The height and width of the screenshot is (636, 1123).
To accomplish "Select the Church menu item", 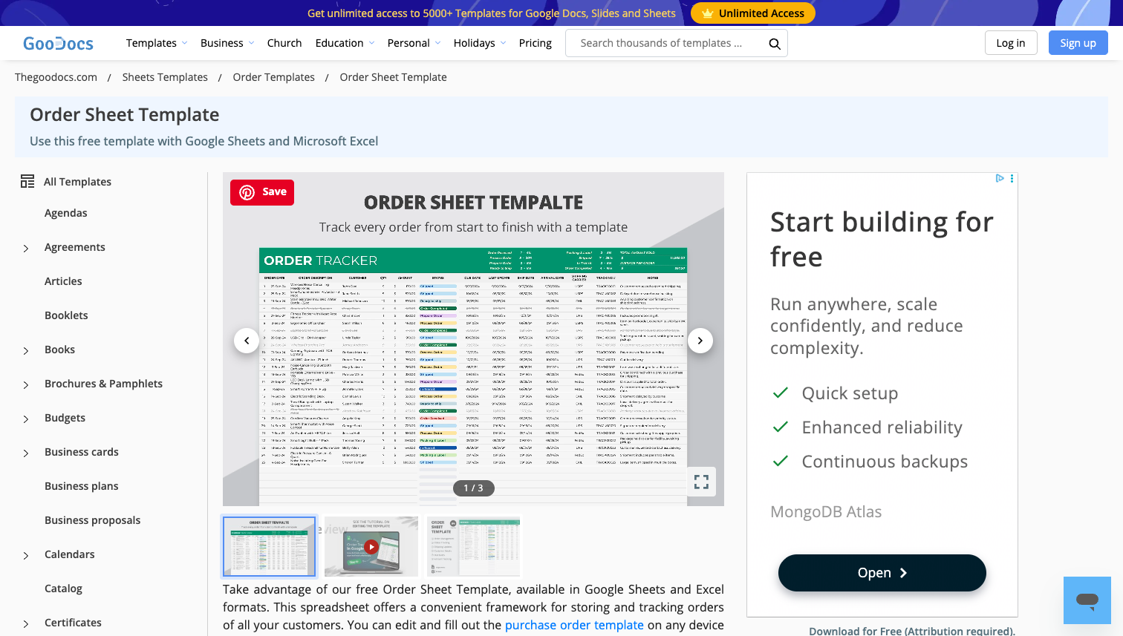I will click(x=284, y=42).
